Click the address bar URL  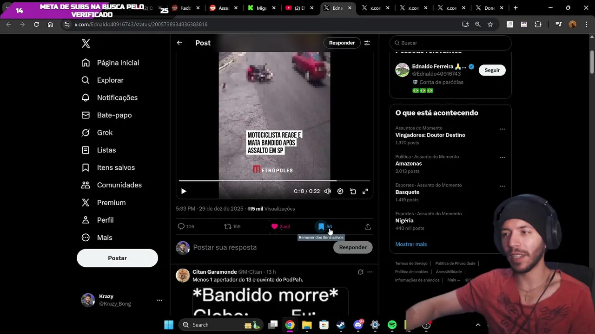pyautogui.click(x=141, y=24)
